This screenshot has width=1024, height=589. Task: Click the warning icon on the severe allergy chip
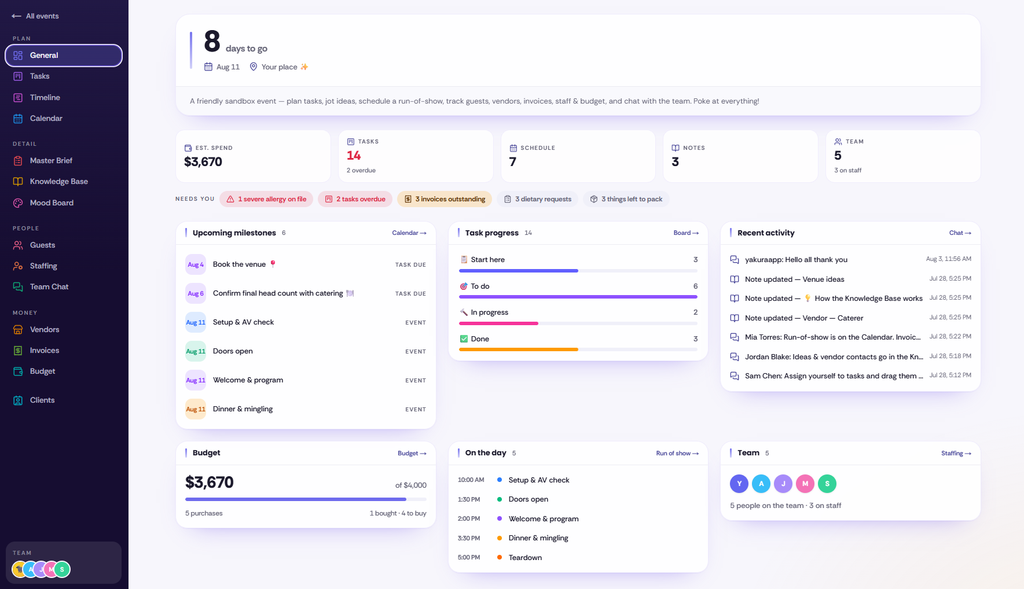[x=230, y=199]
